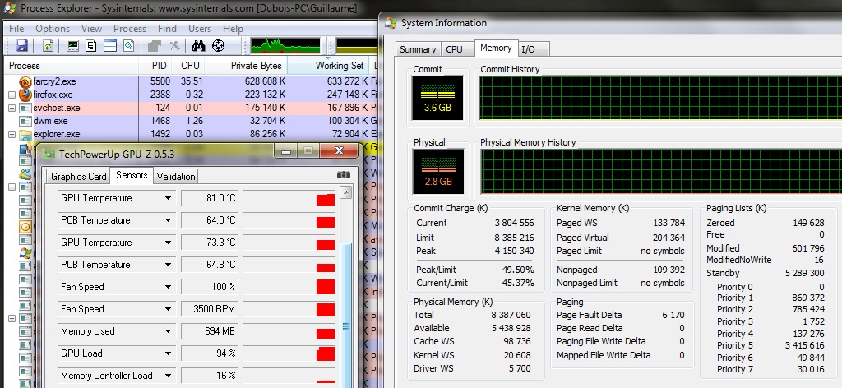The height and width of the screenshot is (388, 842).
Task: Open the Memory Used sensor dropdown
Action: (x=169, y=331)
